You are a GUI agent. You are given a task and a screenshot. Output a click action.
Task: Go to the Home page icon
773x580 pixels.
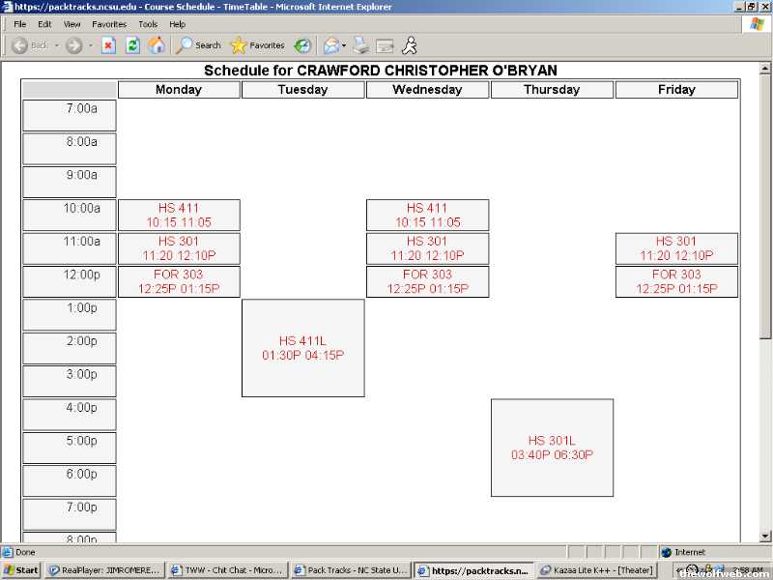156,45
